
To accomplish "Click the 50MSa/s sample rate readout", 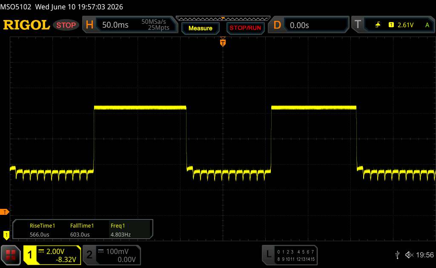I will coord(153,22).
